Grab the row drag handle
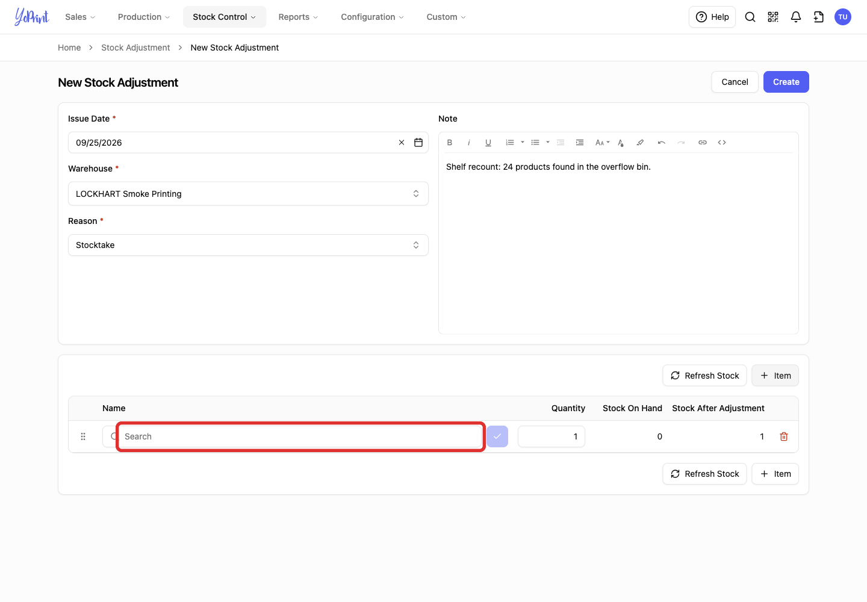 (83, 436)
